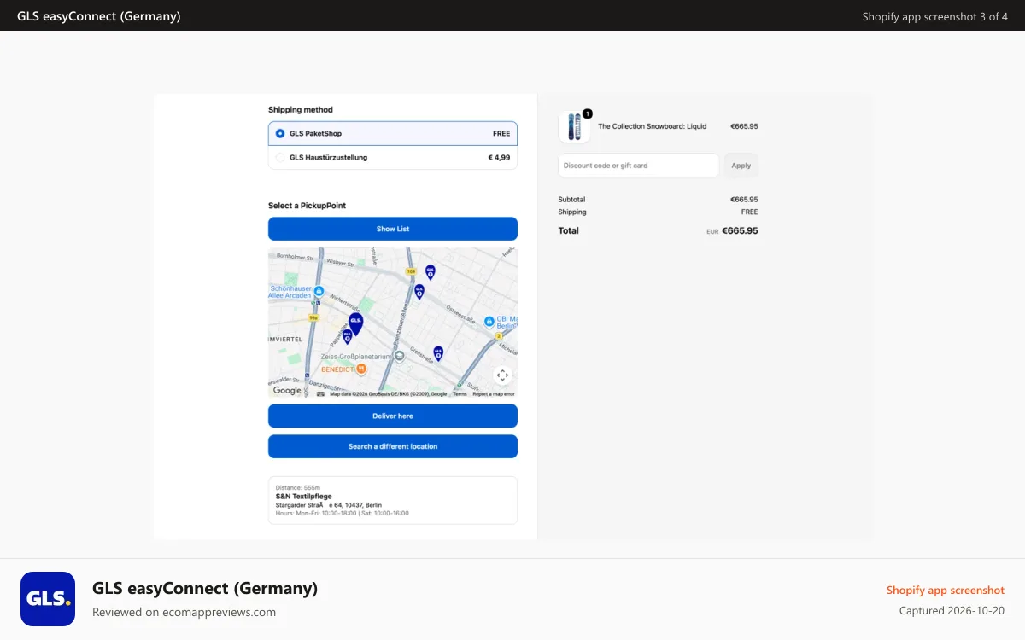Open the snowboard product thumbnail
The height and width of the screenshot is (640, 1025).
click(x=574, y=126)
